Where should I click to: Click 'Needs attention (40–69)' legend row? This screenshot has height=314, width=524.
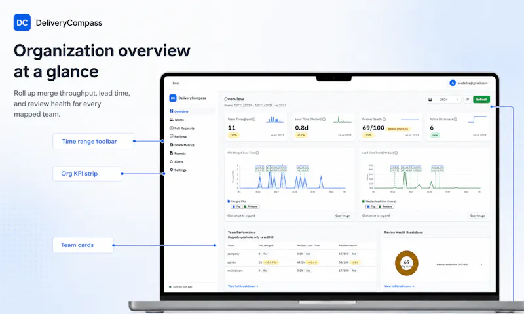pos(459,265)
